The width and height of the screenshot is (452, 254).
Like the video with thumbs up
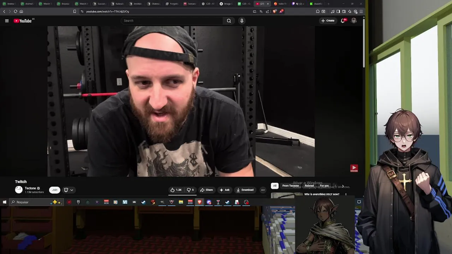[x=176, y=190]
